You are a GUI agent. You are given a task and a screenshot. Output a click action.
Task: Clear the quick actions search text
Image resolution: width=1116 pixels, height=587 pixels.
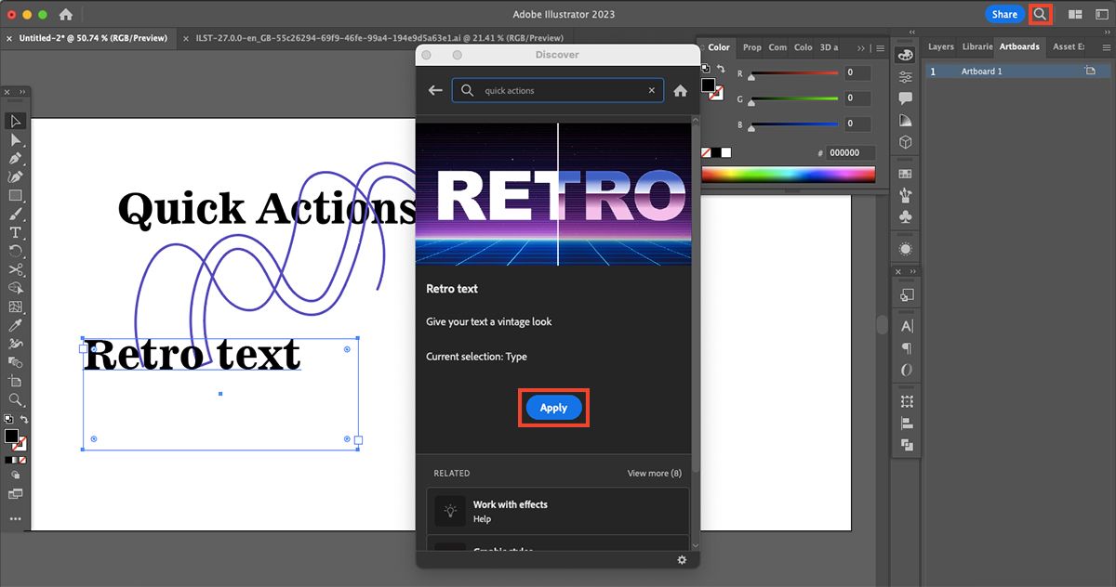(x=652, y=90)
